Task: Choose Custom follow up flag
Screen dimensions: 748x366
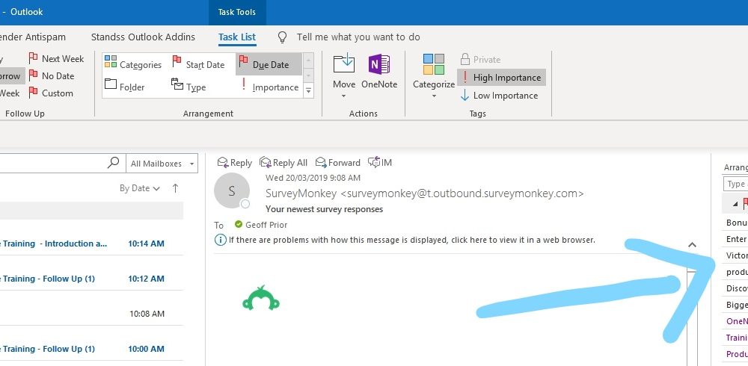Action: point(51,93)
